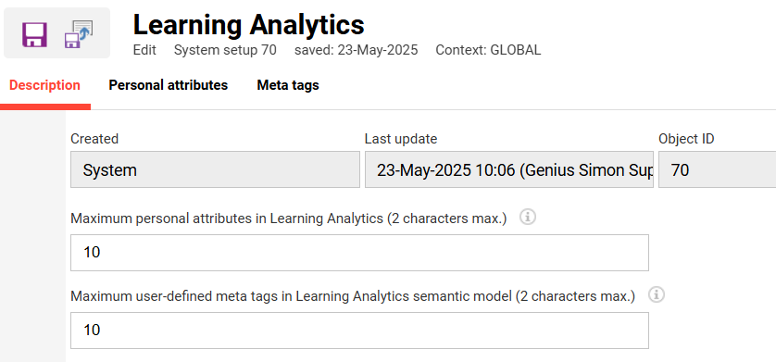The image size is (776, 362).
Task: Focus the Maximum personal attributes input field
Action: (x=359, y=253)
